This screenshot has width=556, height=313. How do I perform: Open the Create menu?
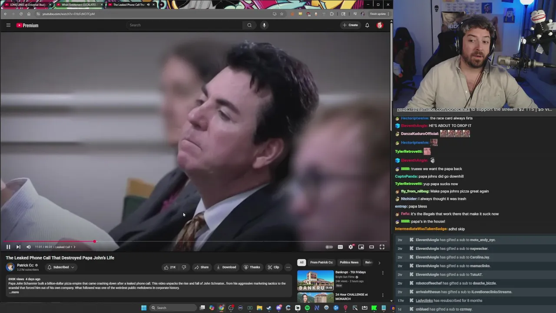(x=350, y=25)
